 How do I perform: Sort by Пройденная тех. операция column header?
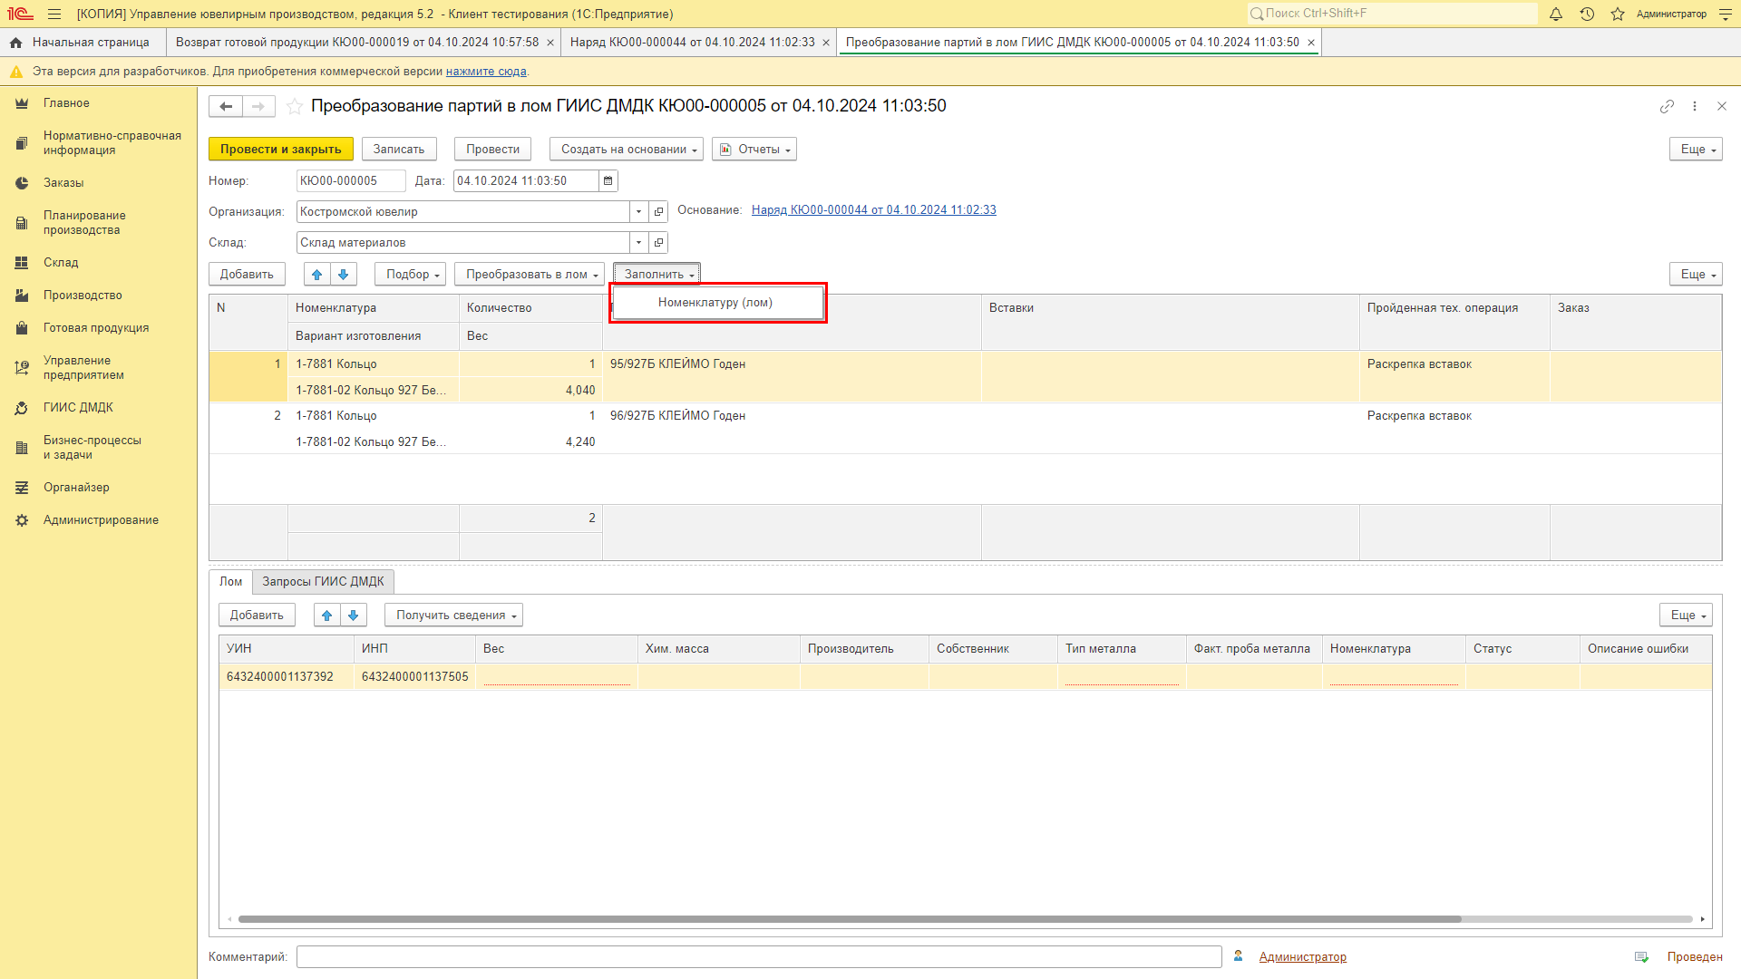click(x=1454, y=308)
